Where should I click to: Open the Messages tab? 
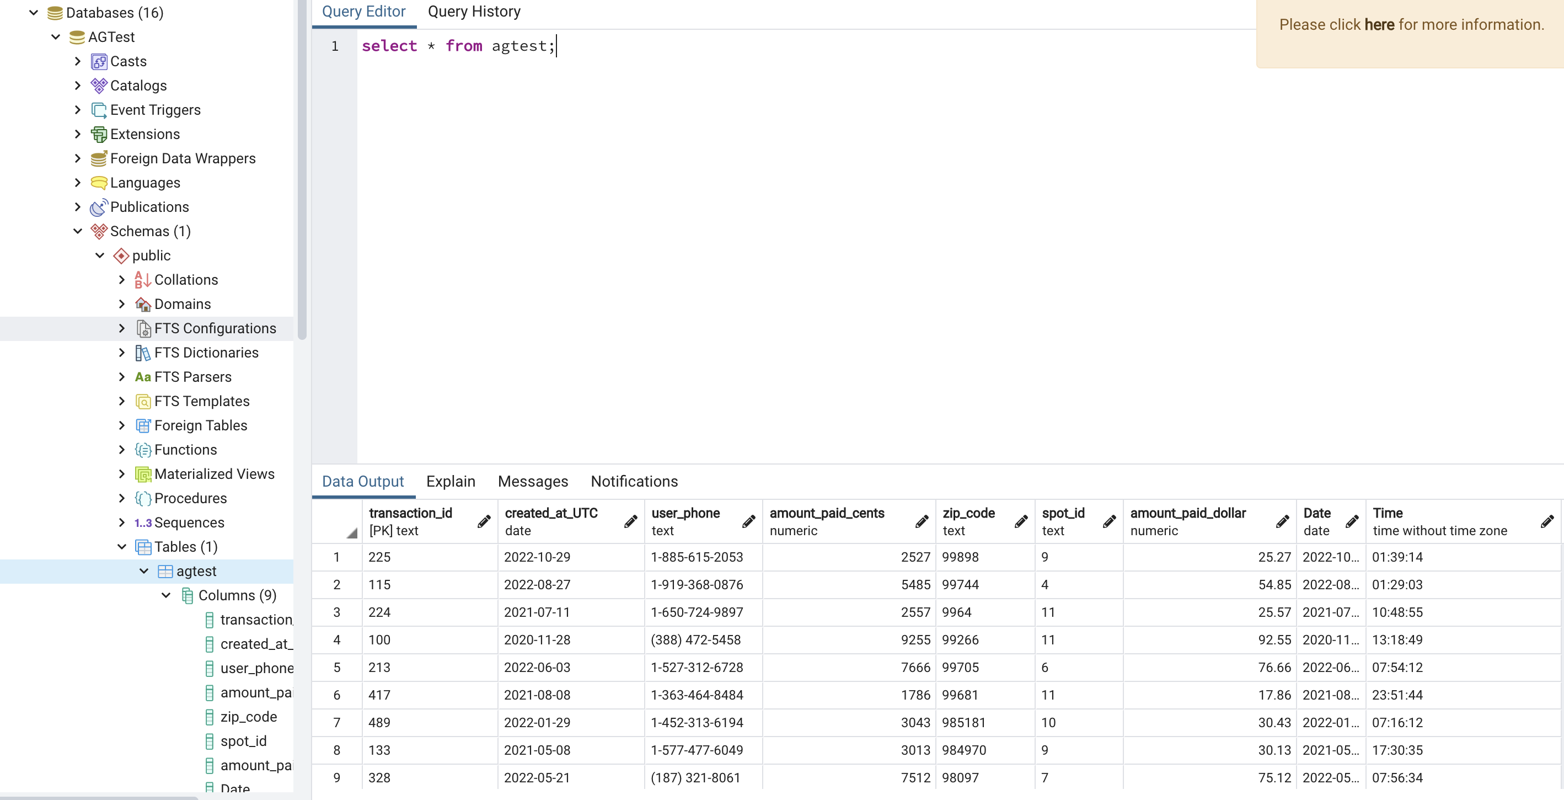click(x=533, y=482)
